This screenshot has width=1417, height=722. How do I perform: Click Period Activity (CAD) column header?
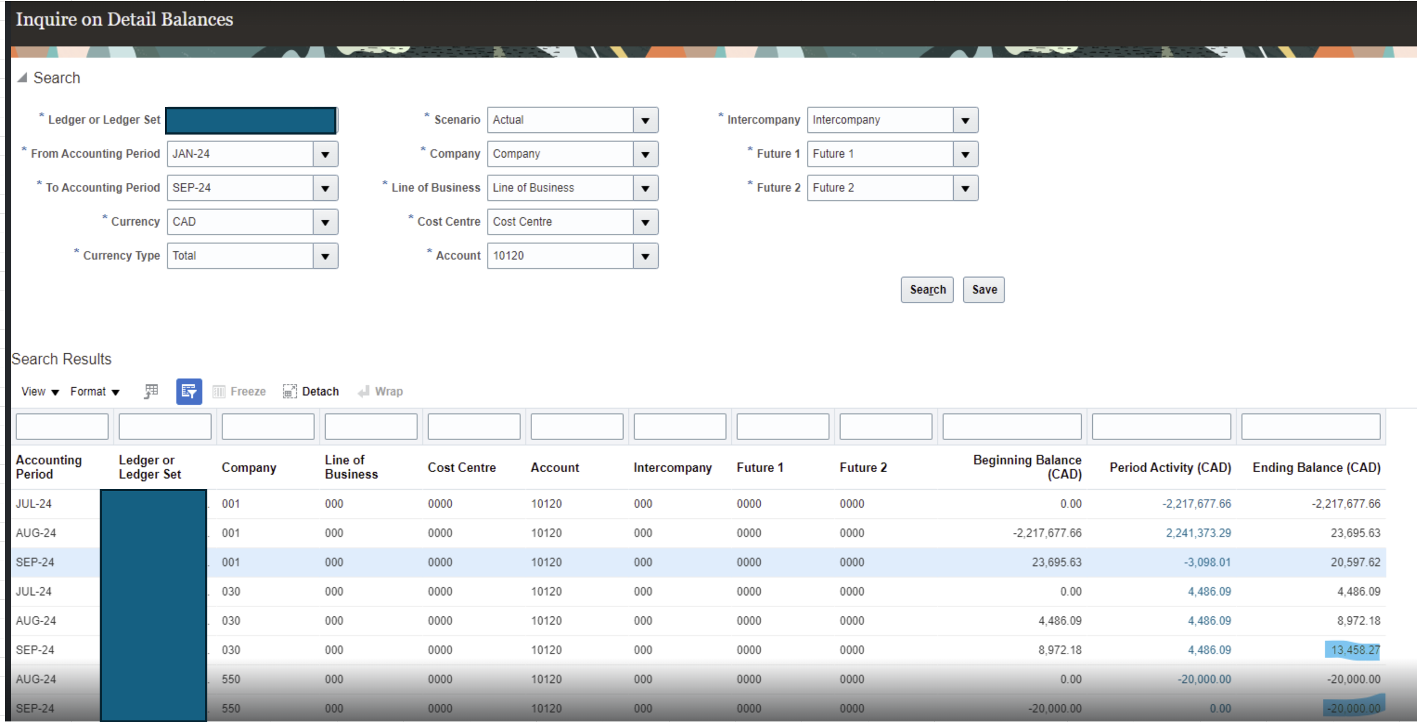coord(1170,467)
